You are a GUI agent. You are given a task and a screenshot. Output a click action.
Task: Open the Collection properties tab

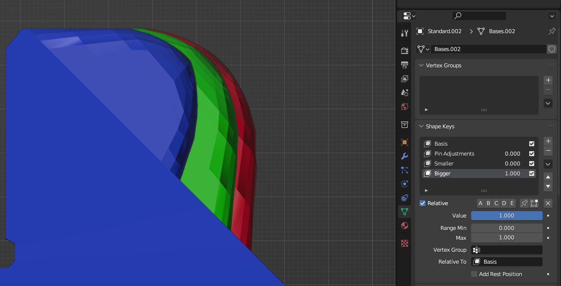pos(405,124)
